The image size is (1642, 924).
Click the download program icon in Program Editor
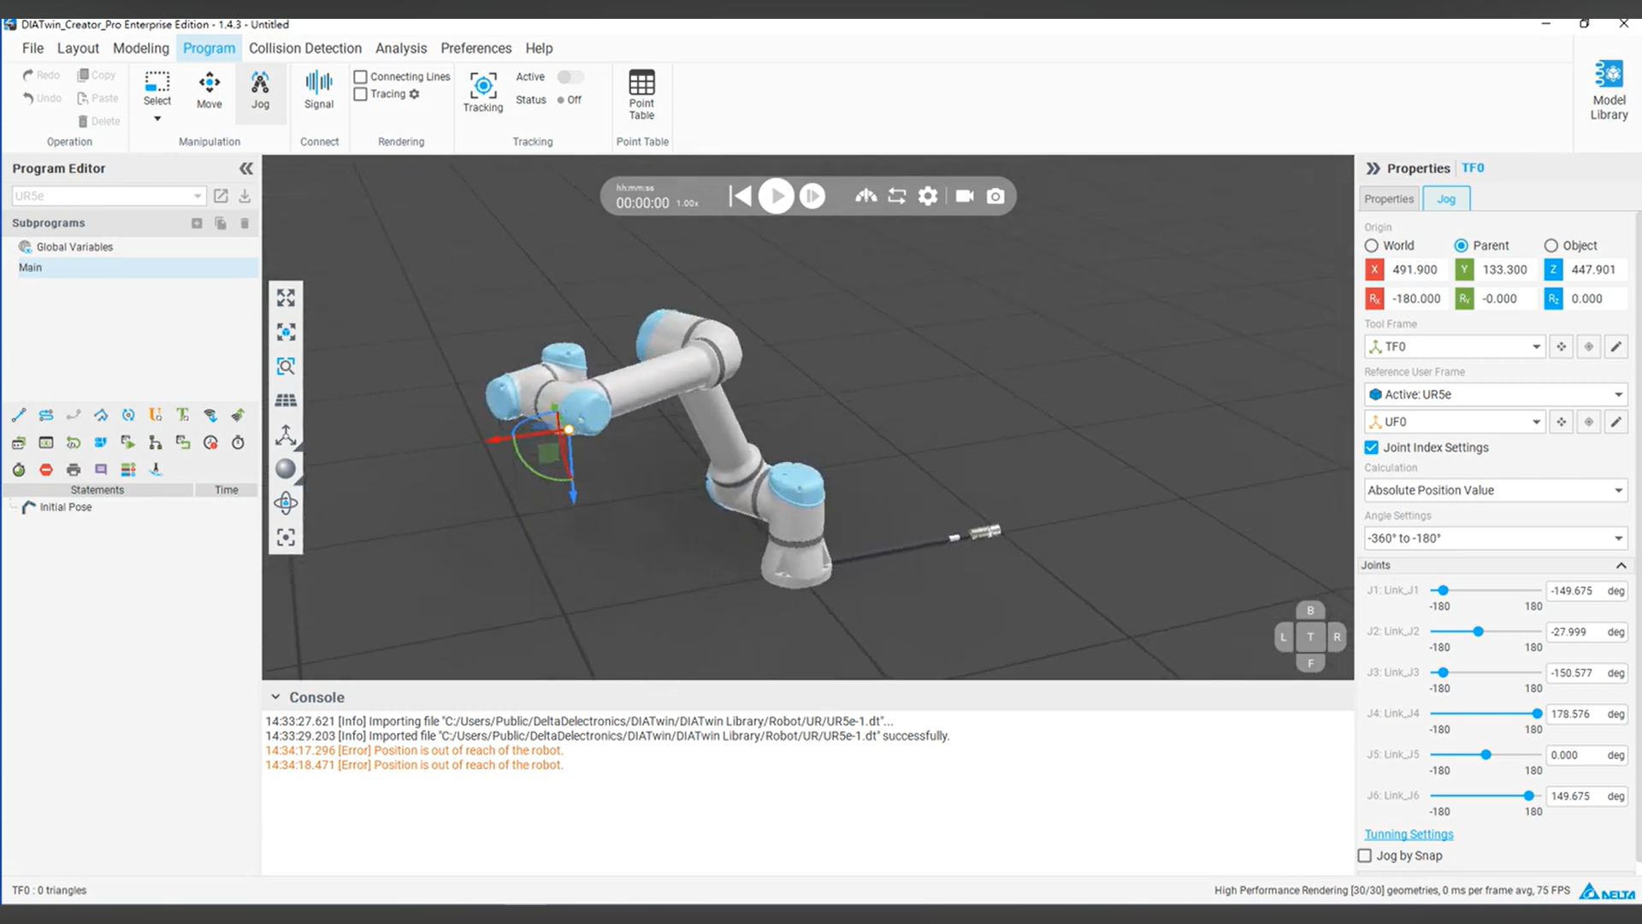click(x=245, y=196)
